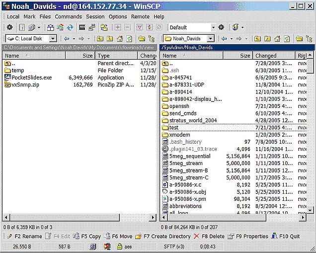The image size is (316, 253).
Task: Show local directory tree icon
Action: 151,38
